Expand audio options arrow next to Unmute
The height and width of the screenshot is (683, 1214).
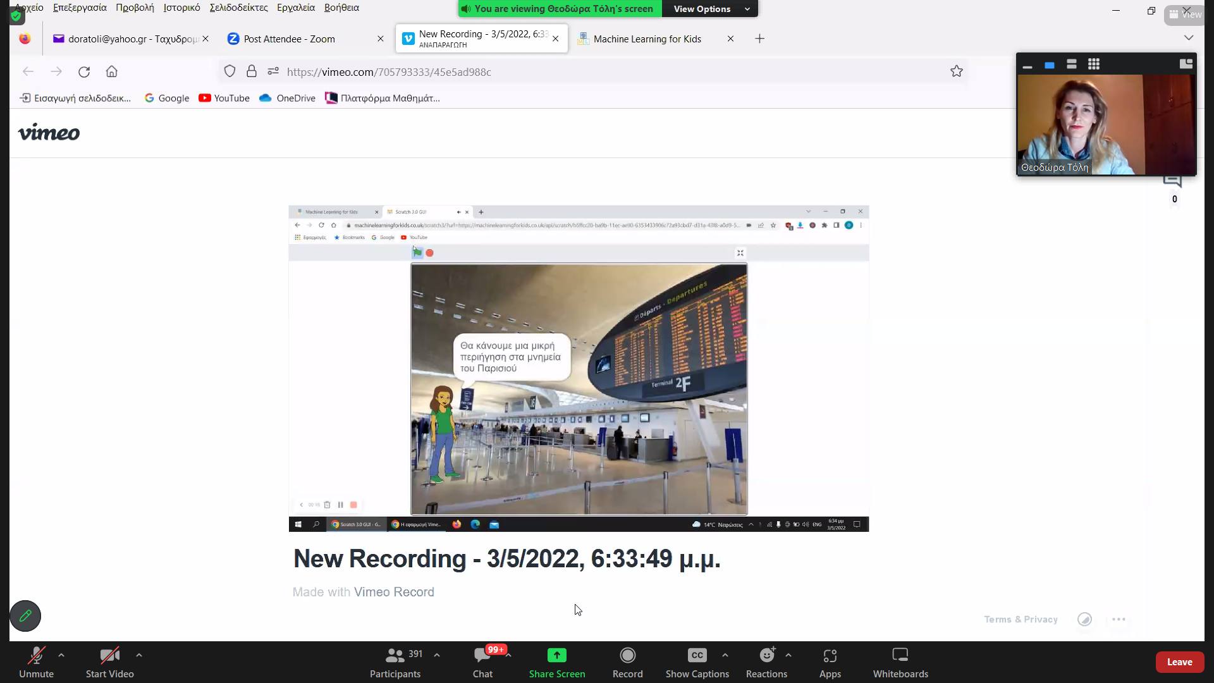pos(61,655)
